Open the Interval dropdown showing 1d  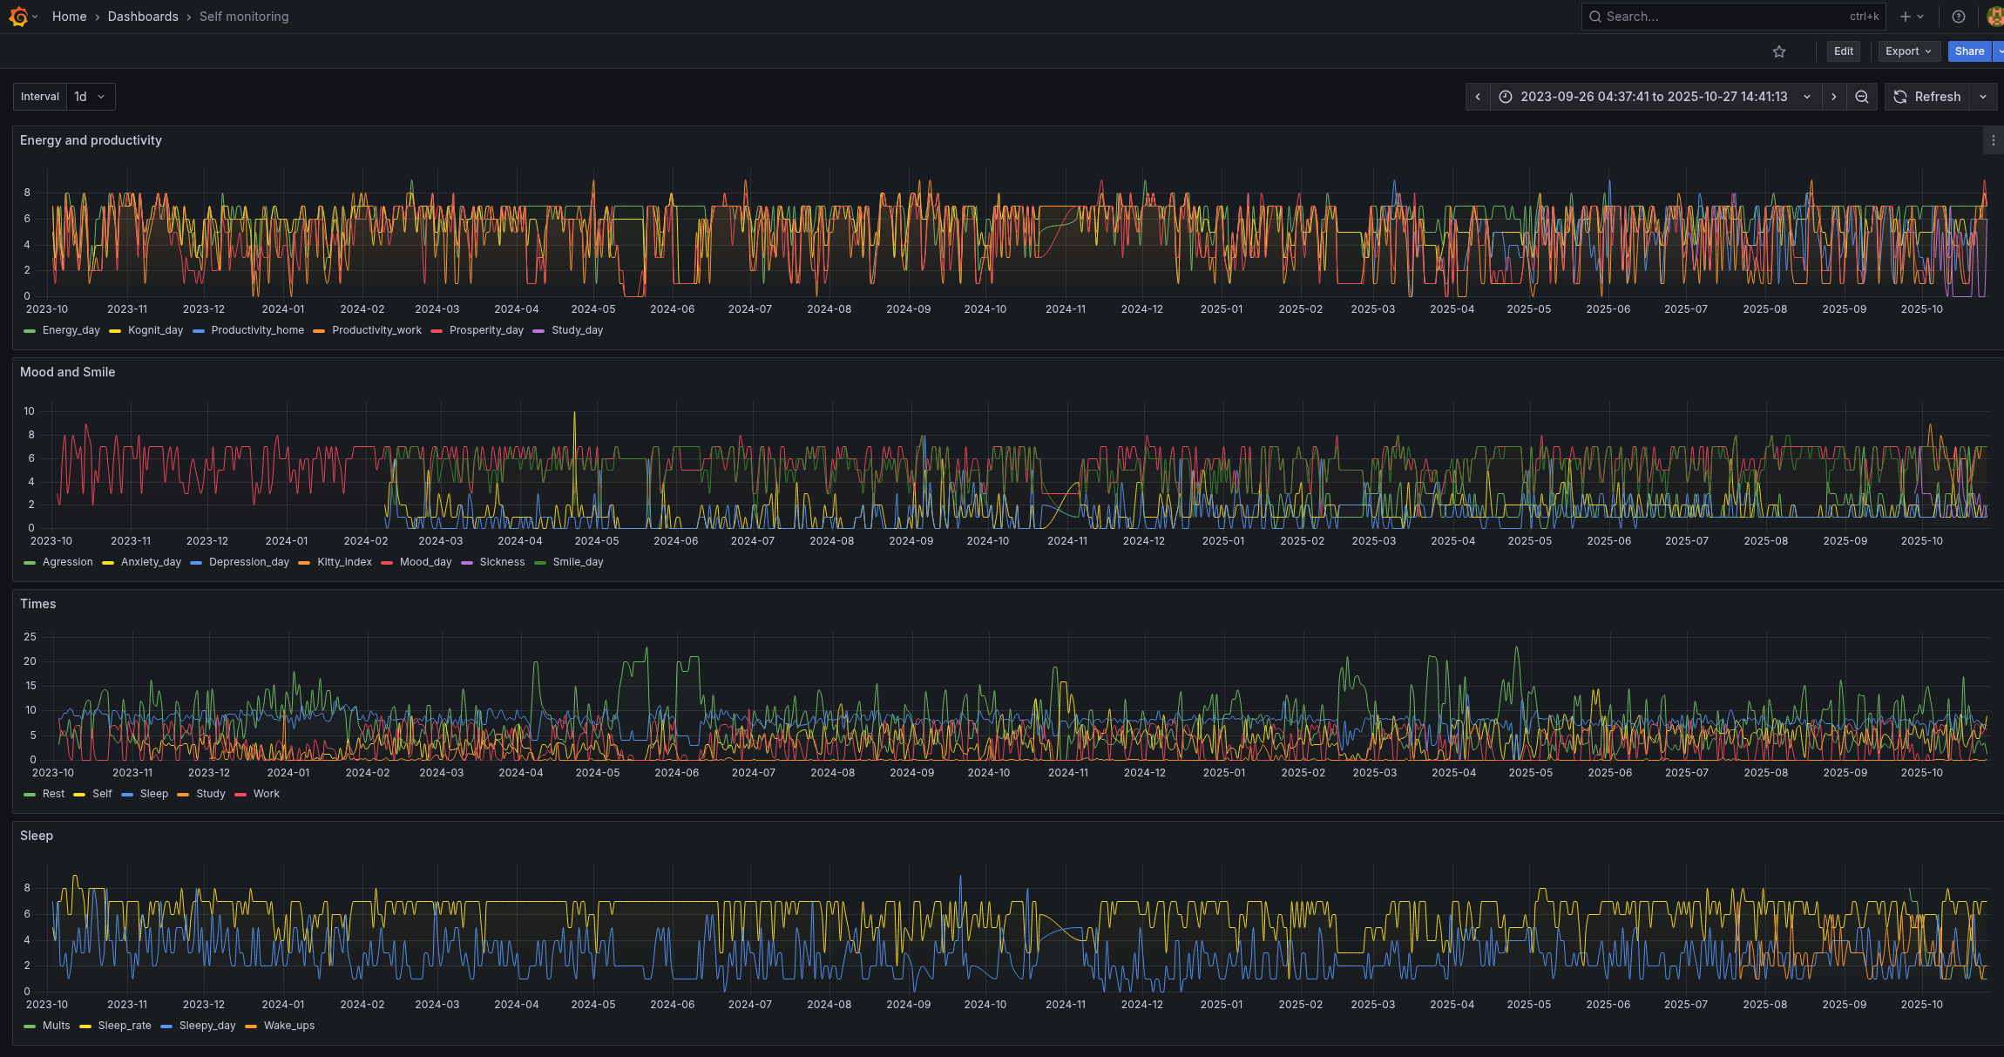tap(90, 97)
